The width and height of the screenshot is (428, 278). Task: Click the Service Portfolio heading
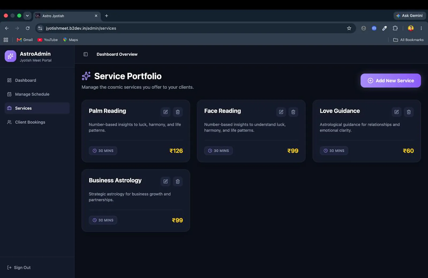tap(128, 76)
